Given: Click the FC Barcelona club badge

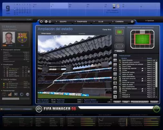Looking at the screenshot, I should (22, 38).
